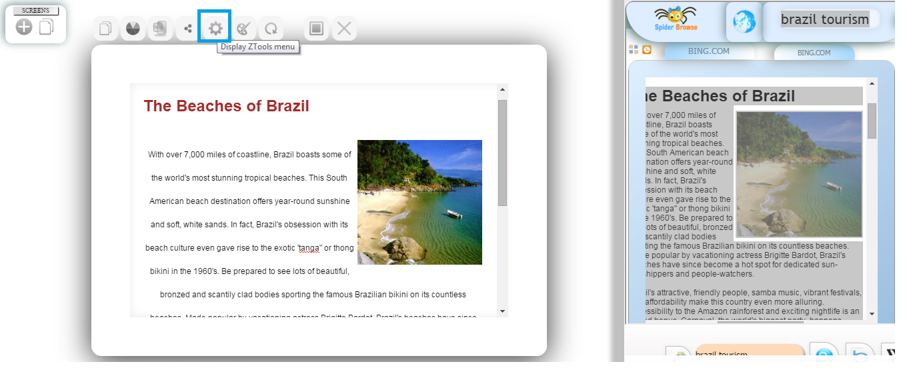Viewport: 907px width, 368px height.
Task: Click the SCREENS label button
Action: (36, 11)
